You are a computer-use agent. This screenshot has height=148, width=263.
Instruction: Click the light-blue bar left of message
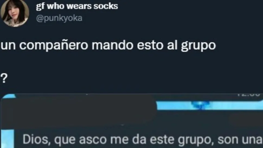pos(8,139)
